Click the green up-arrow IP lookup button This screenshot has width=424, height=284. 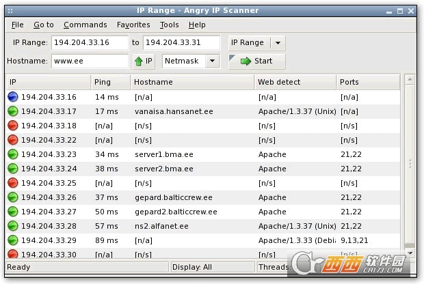144,61
